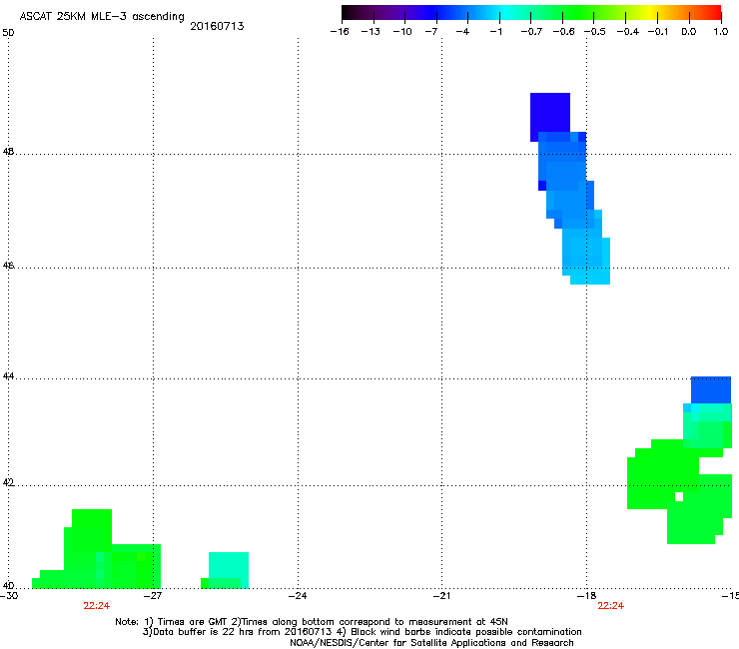Click the longitude label -18
Screen dimensions: 739x649
587,596
